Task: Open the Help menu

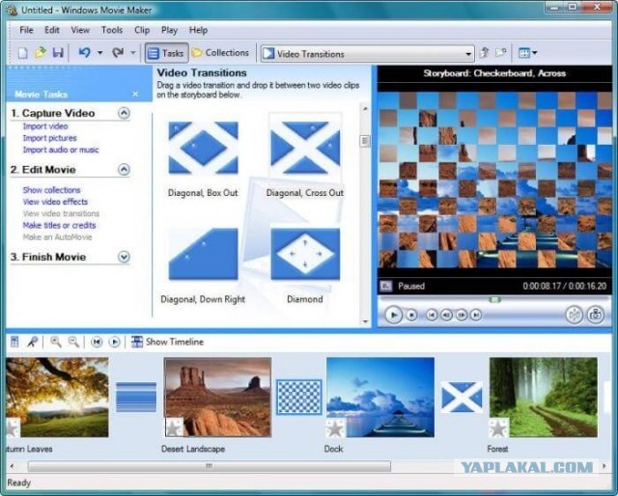Action: (198, 30)
